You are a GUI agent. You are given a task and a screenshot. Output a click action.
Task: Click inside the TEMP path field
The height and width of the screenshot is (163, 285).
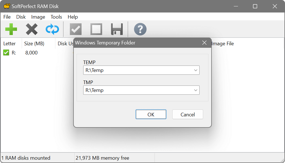pos(141,70)
